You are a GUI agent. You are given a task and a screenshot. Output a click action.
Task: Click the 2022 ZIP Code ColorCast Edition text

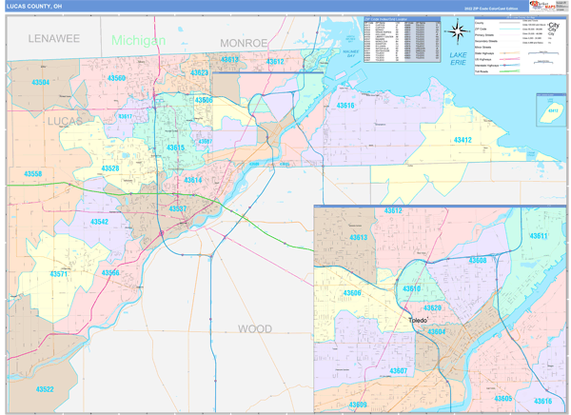491,7
